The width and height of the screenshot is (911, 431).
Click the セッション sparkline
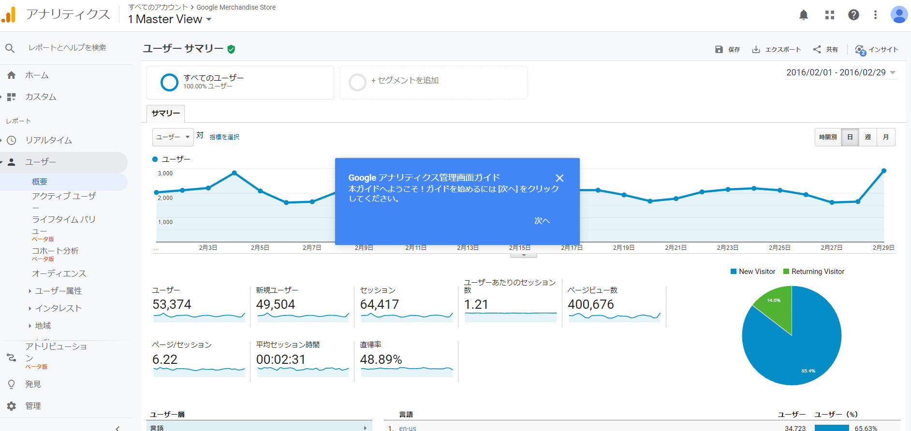[x=407, y=317]
